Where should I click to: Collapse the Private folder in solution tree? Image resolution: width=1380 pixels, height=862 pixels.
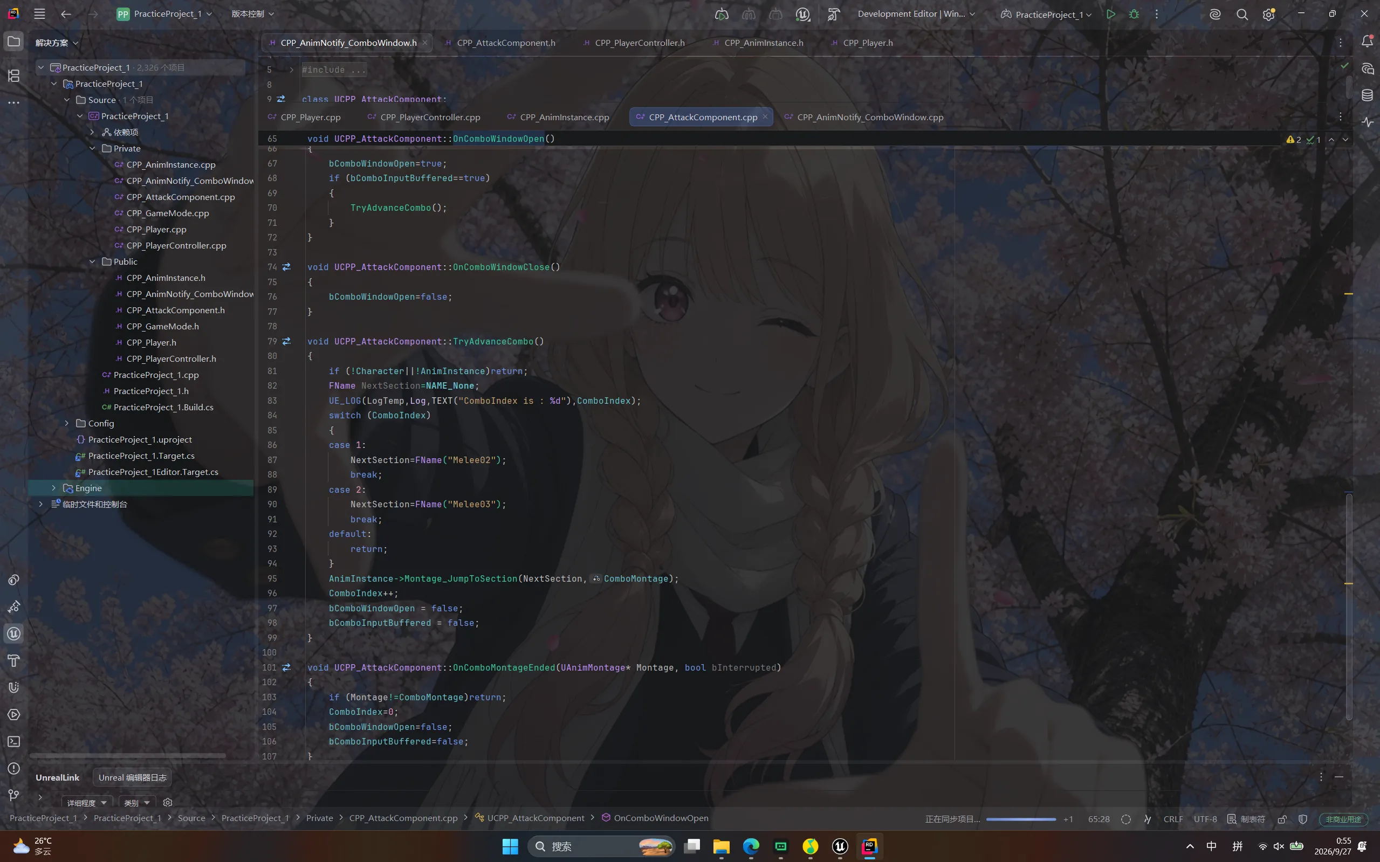92,148
